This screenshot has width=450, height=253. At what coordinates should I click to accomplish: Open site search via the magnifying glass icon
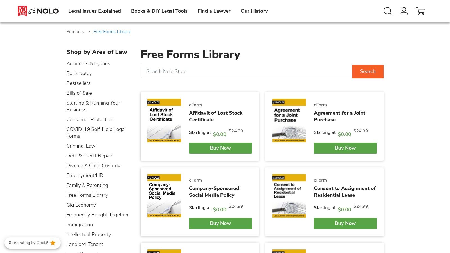pos(388,11)
